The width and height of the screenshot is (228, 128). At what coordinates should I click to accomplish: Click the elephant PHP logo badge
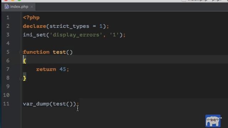(x=213, y=121)
